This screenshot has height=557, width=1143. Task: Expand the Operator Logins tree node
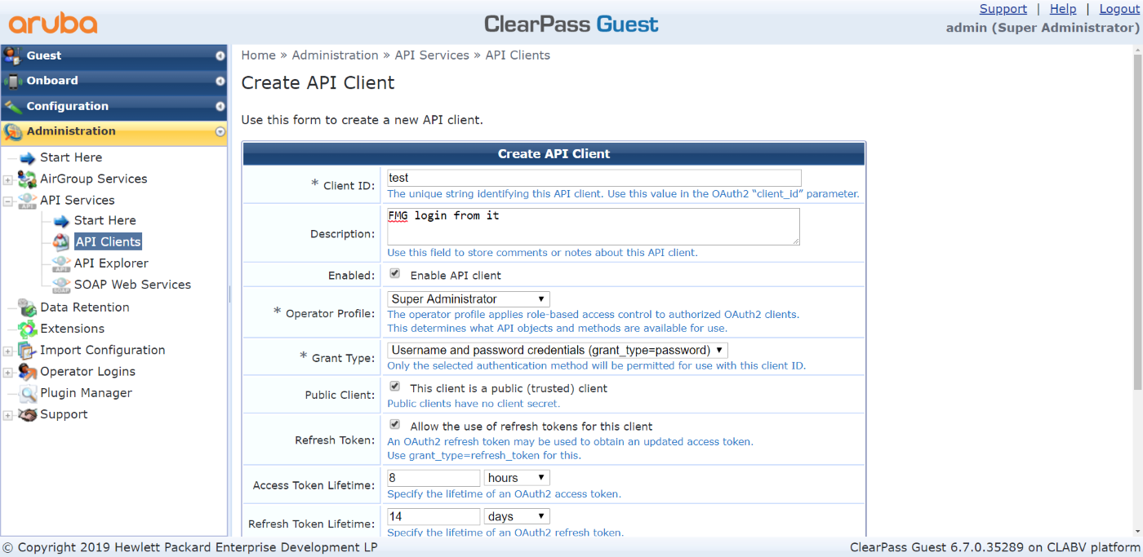pyautogui.click(x=8, y=372)
